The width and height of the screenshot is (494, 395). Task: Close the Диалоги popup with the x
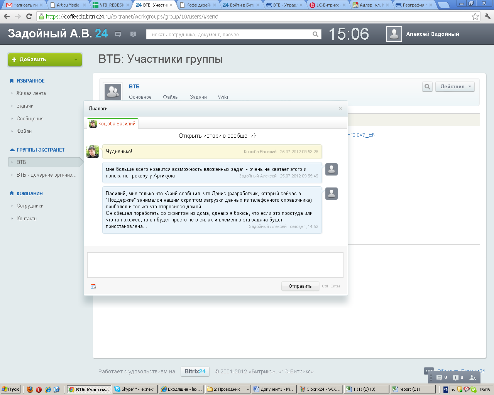click(340, 108)
